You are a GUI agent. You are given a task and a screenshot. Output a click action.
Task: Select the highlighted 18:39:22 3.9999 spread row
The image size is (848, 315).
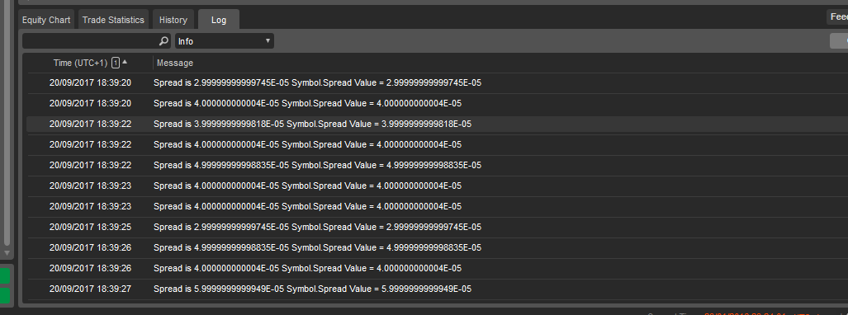(x=437, y=124)
